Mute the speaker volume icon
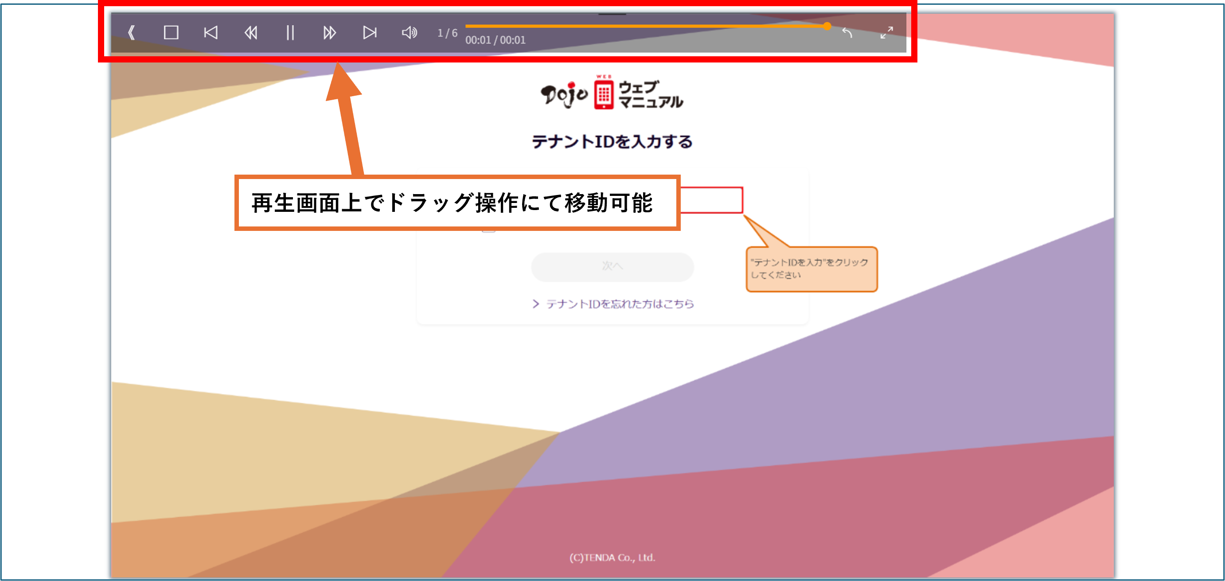 pyautogui.click(x=409, y=33)
